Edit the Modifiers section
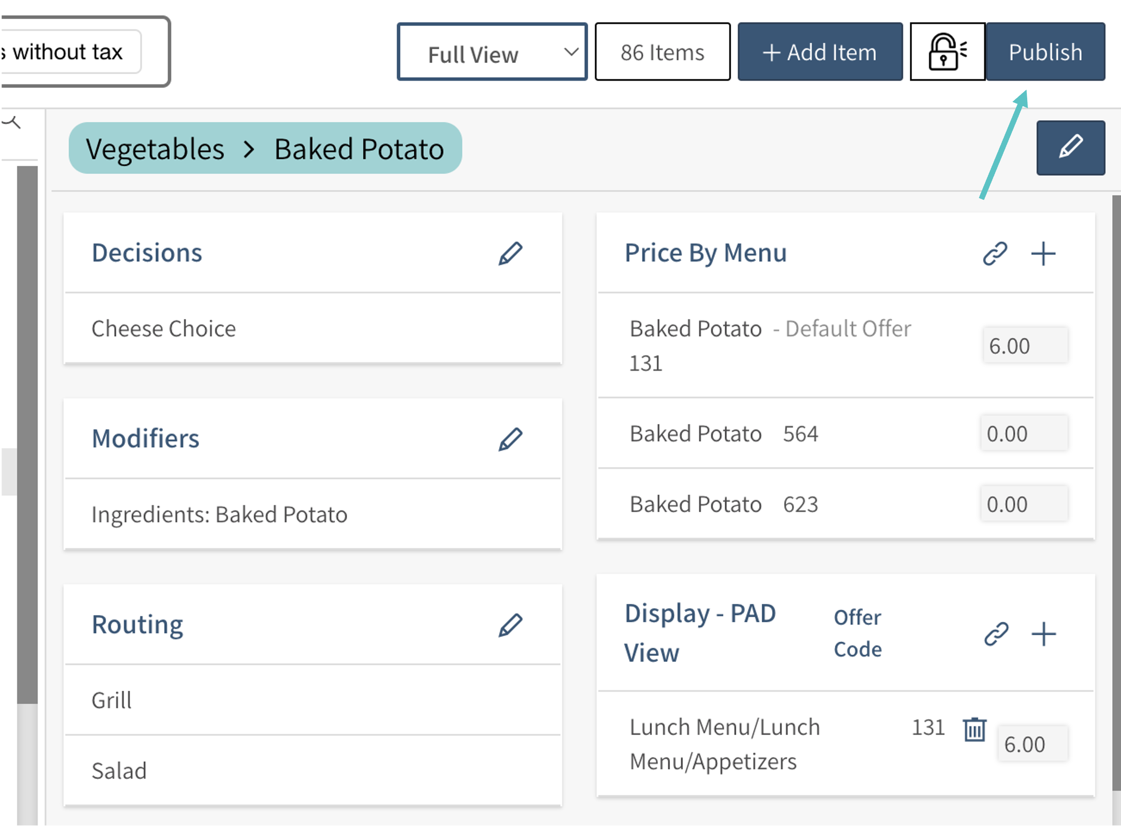This screenshot has width=1121, height=826. pyautogui.click(x=510, y=439)
